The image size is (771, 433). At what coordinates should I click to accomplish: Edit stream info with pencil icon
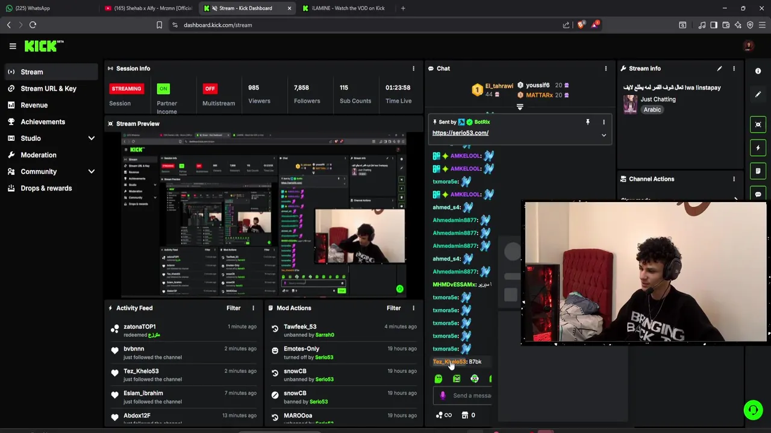[719, 69]
